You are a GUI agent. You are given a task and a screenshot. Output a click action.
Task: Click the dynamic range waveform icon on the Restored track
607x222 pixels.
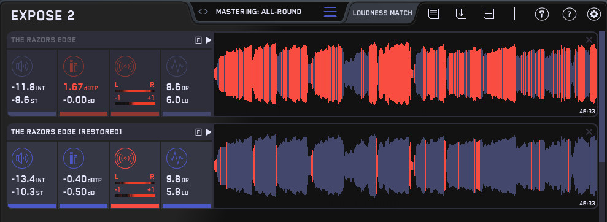point(177,159)
